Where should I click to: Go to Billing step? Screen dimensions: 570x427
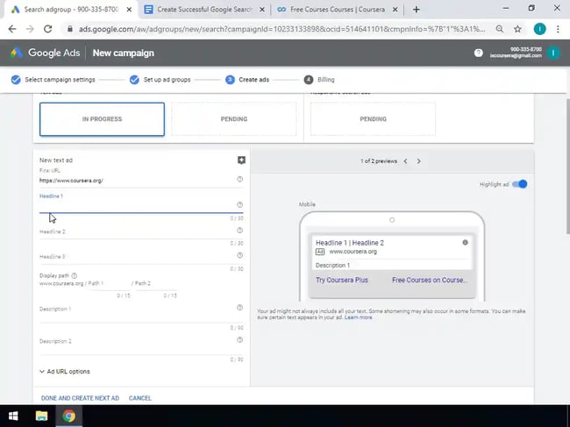tap(319, 80)
